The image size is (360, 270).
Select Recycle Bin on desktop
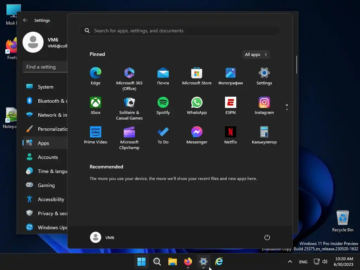pos(342,221)
